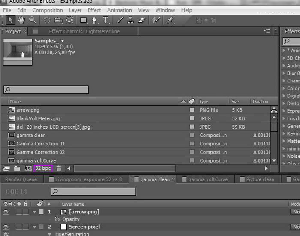
Task: Select the Clone Stamp tool
Action: (130, 20)
